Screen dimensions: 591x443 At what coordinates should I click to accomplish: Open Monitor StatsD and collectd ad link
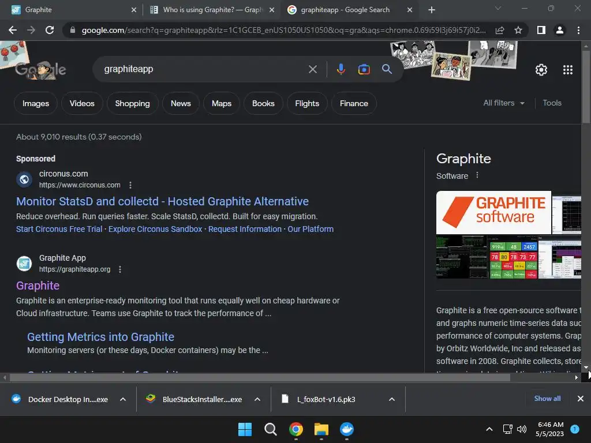point(162,201)
